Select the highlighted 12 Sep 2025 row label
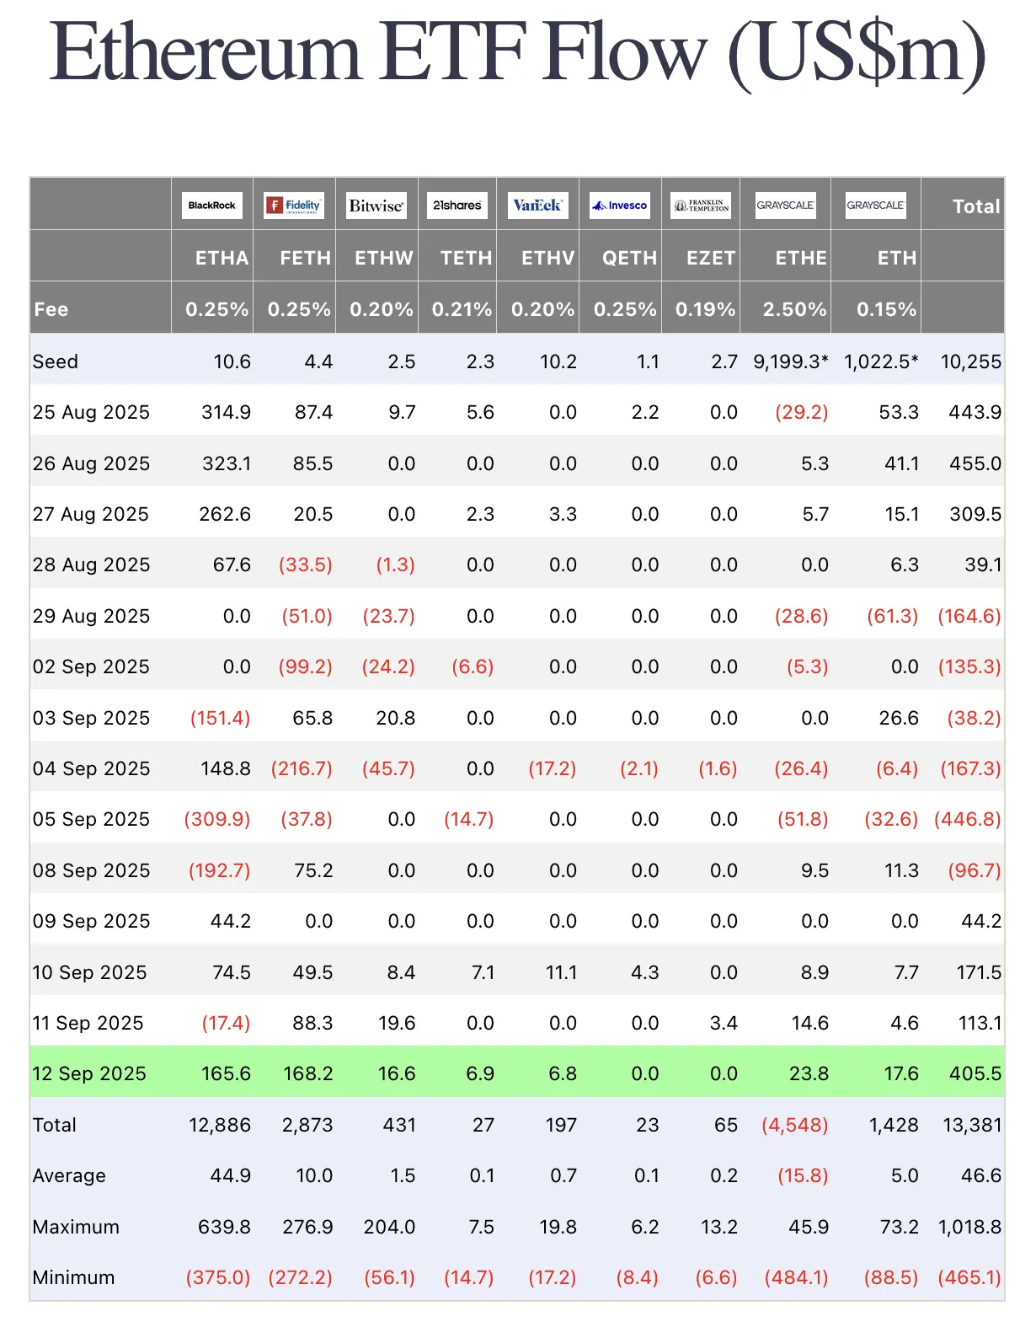1036x1338 pixels. coord(89,1073)
